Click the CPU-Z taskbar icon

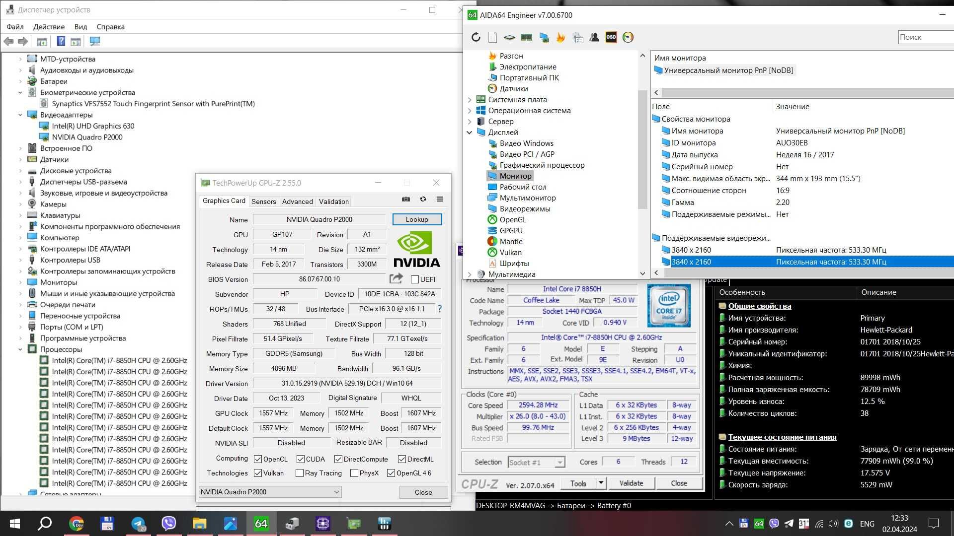(323, 524)
